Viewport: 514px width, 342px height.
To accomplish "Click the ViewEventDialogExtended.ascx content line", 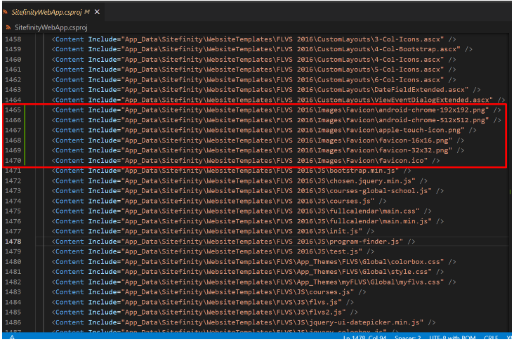I will point(278,100).
